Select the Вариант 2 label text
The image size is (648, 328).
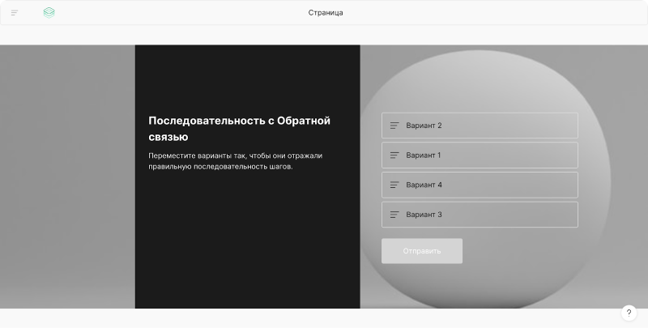pyautogui.click(x=424, y=126)
